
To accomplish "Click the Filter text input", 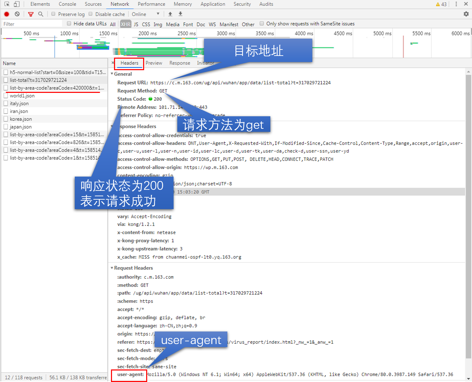I will pyautogui.click(x=32, y=24).
